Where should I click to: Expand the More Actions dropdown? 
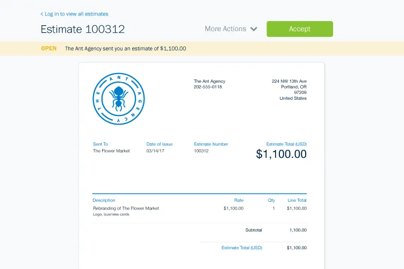(230, 29)
